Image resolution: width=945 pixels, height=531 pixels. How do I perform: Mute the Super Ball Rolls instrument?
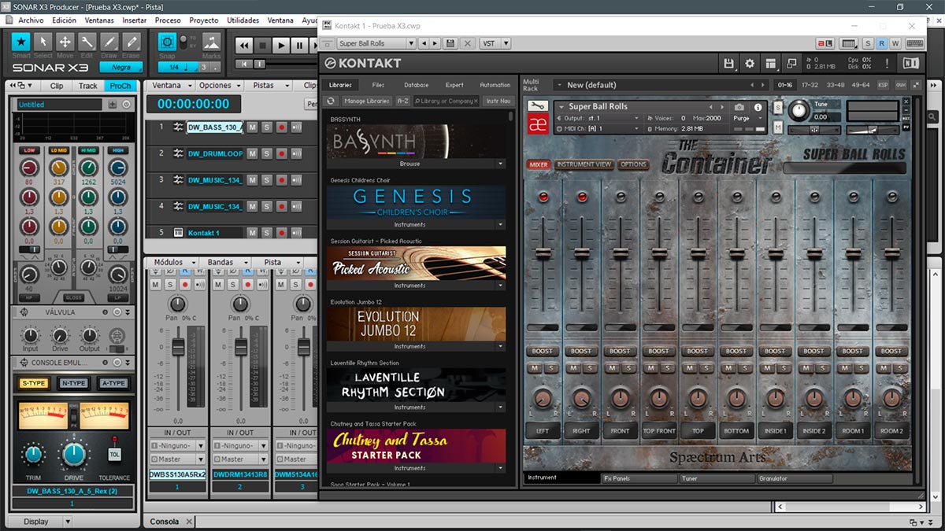coord(778,127)
